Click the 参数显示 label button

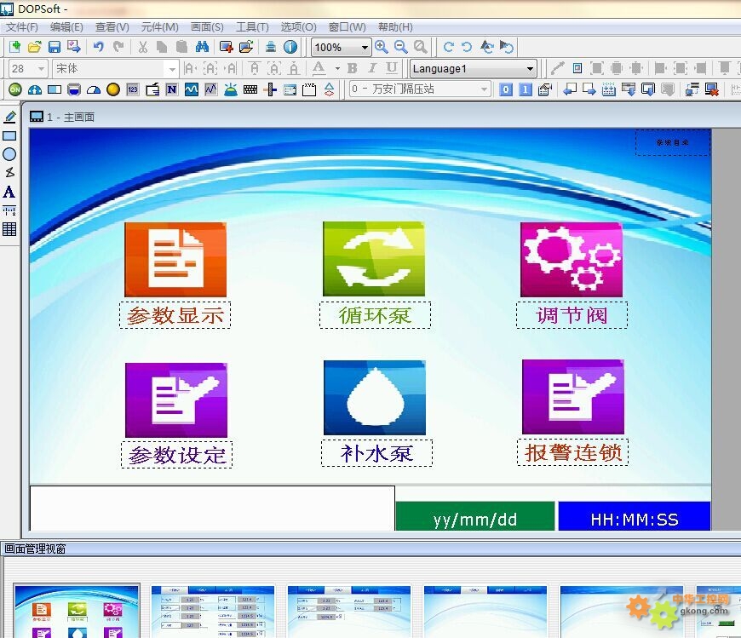click(x=175, y=315)
